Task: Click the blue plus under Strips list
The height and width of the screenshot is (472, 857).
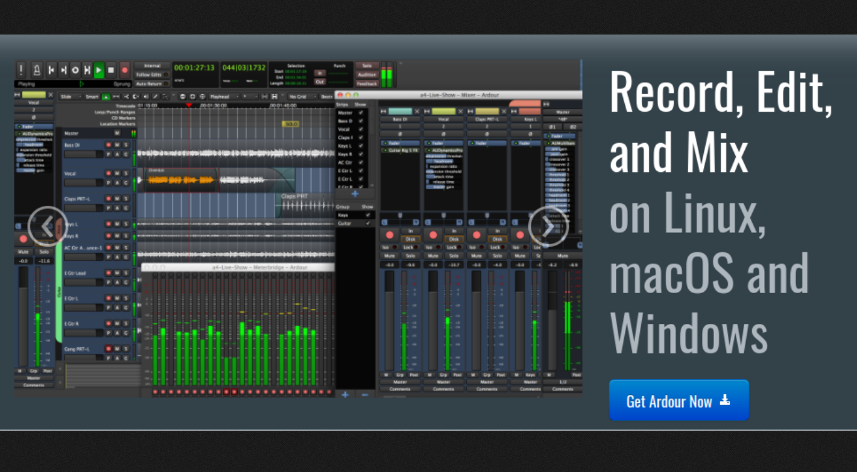Action: pyautogui.click(x=355, y=195)
